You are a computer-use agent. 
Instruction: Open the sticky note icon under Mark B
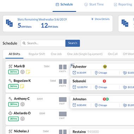pos(28,72)
